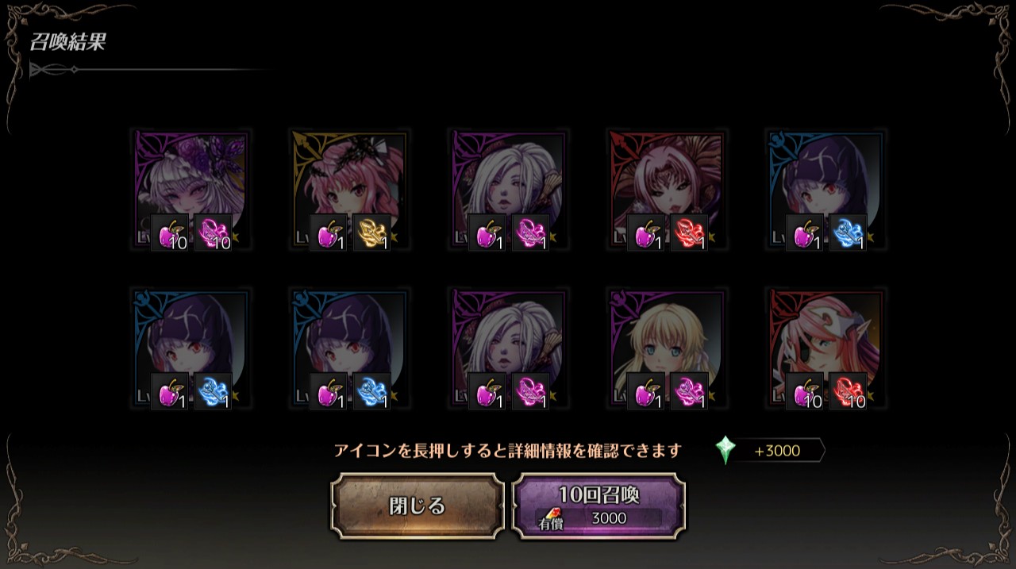Select the green crystal gem icon
This screenshot has height=569, width=1016.
725,450
